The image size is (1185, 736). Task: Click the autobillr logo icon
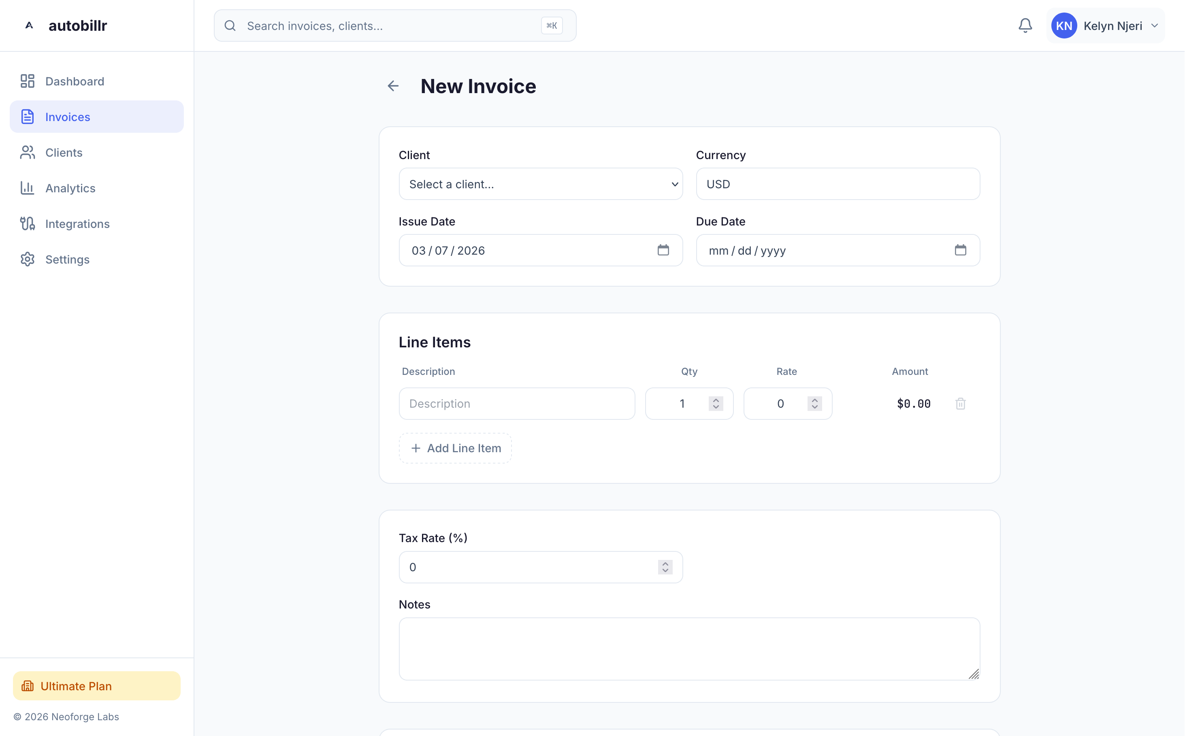click(29, 26)
